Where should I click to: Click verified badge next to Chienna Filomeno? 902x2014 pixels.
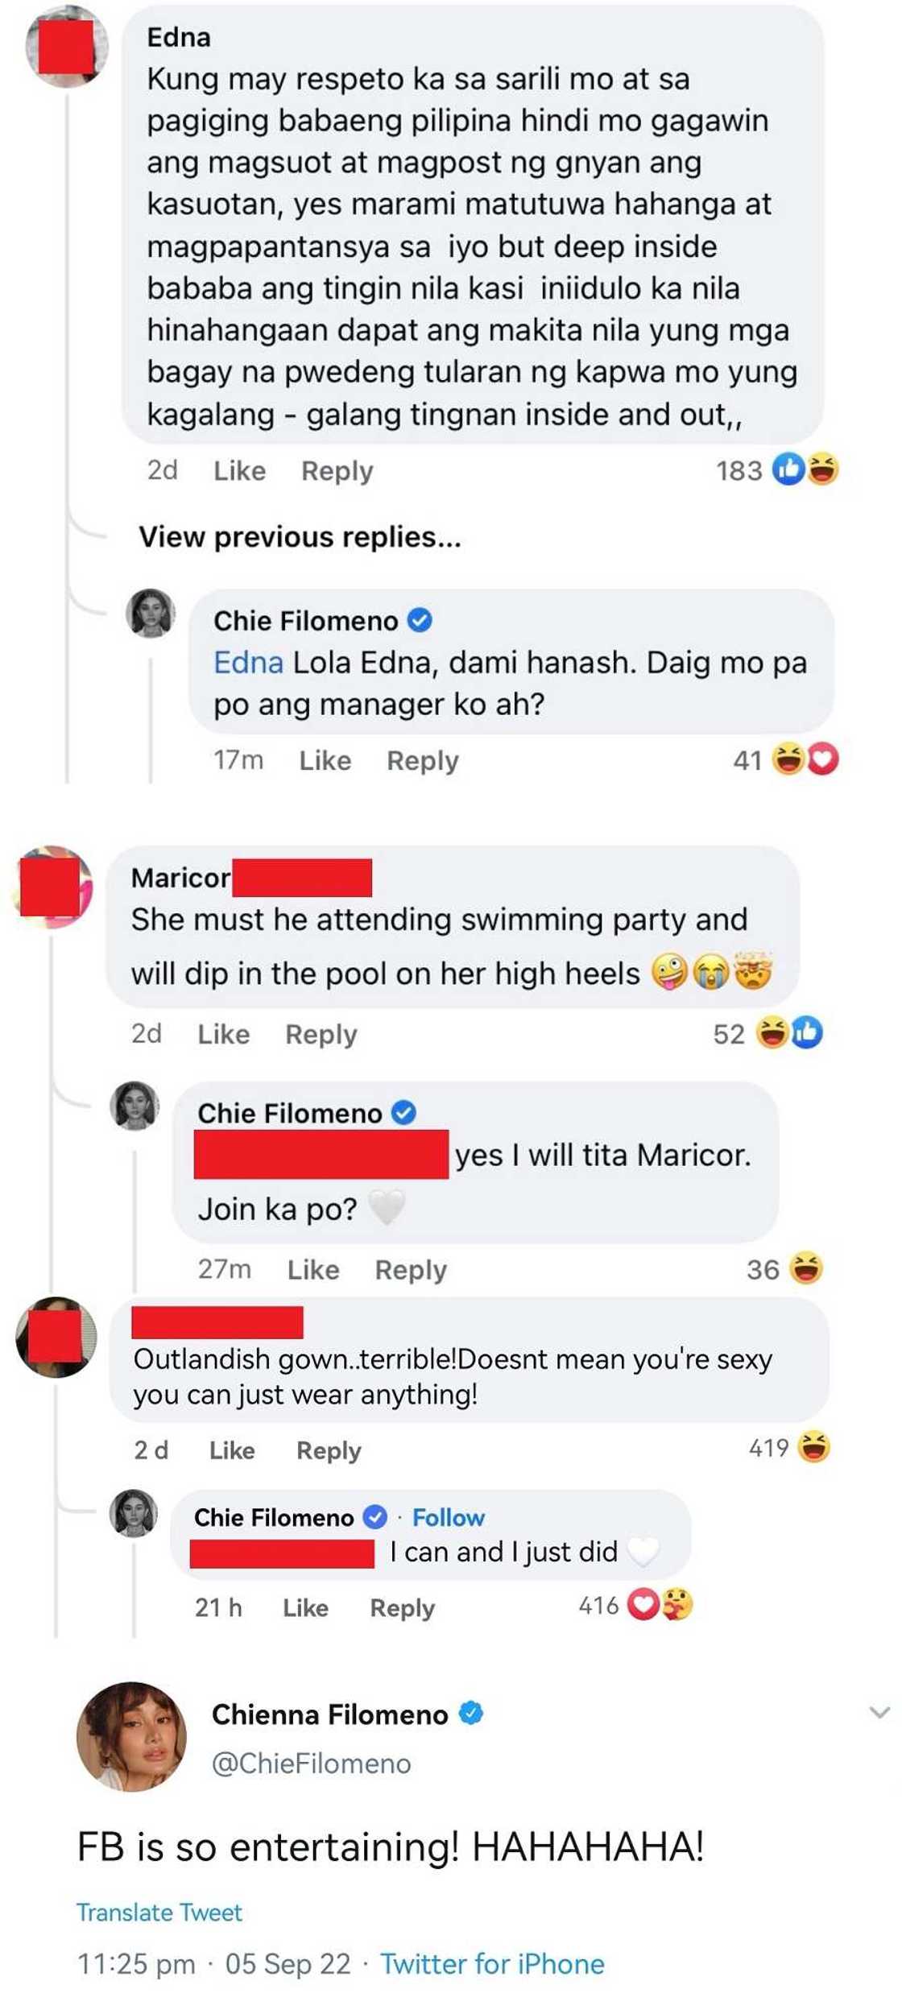pyautogui.click(x=470, y=1714)
